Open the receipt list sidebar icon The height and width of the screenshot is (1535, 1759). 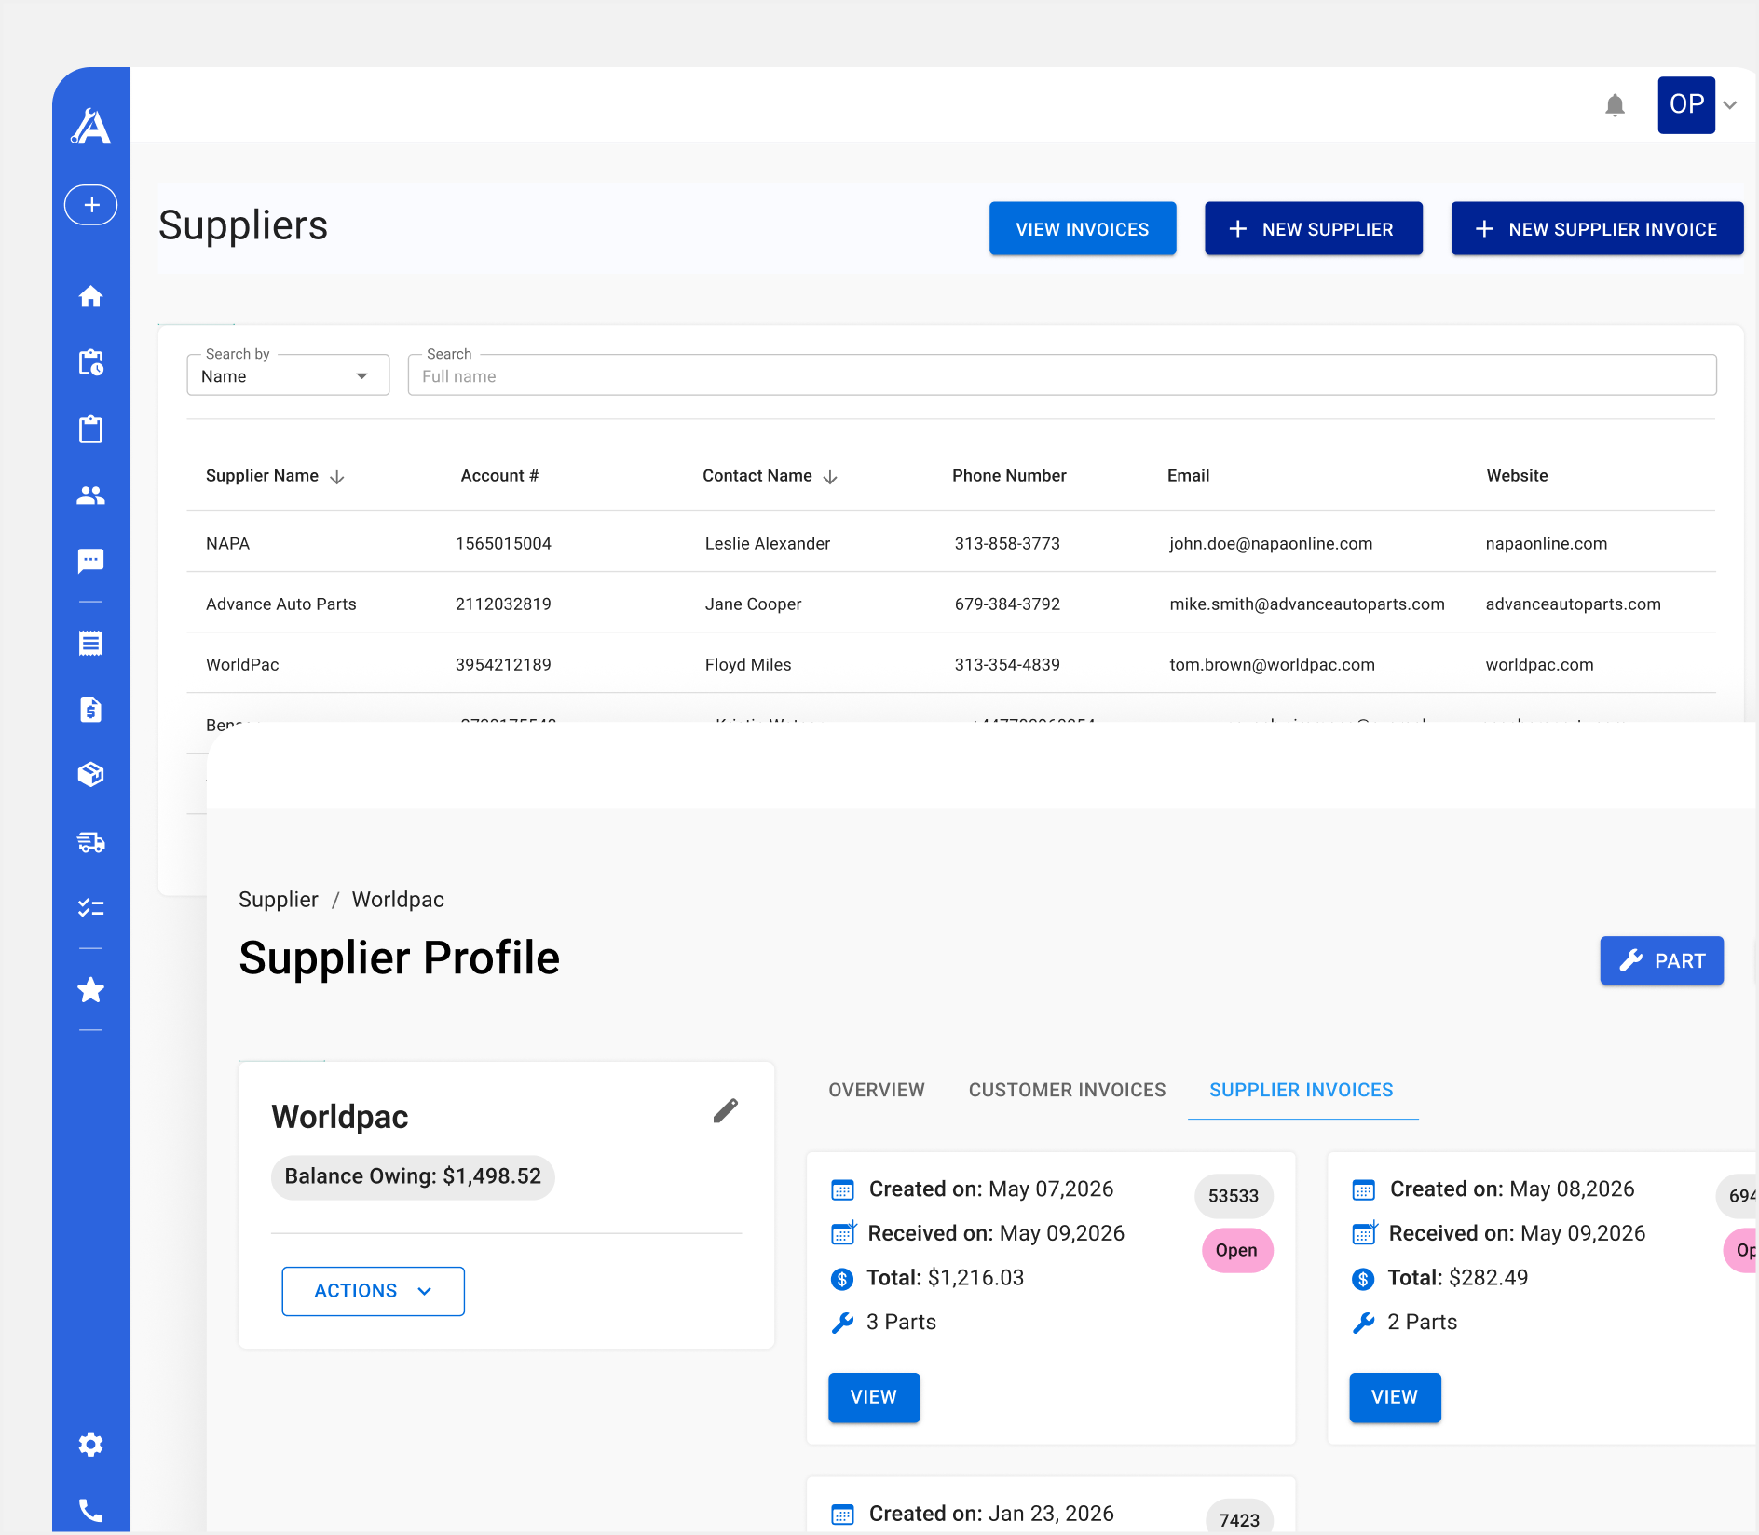pos(90,644)
